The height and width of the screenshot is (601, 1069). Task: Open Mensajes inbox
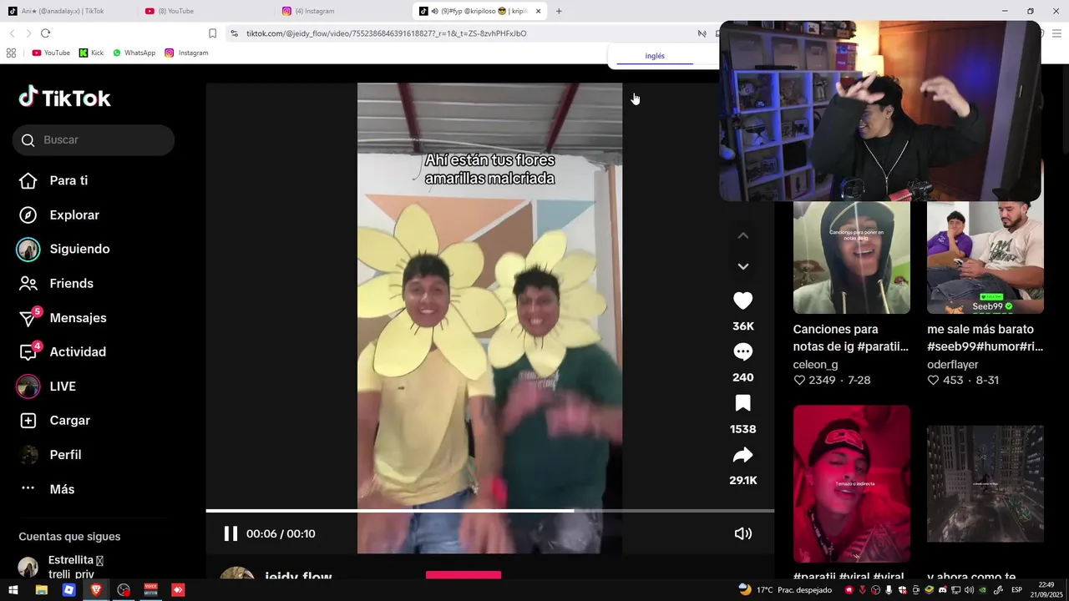(x=78, y=318)
